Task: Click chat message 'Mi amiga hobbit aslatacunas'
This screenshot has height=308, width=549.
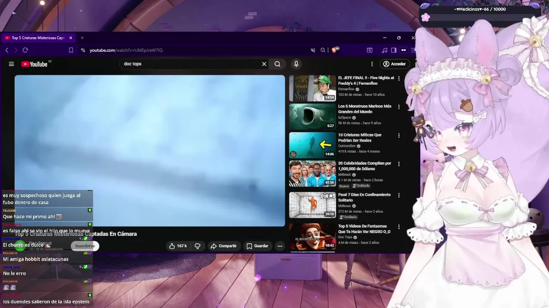Action: click(36, 259)
